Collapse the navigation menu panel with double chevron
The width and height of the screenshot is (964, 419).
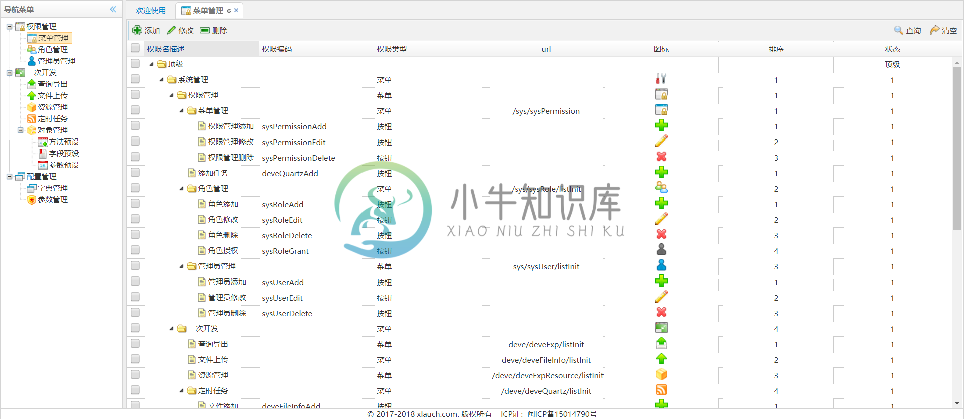[113, 9]
